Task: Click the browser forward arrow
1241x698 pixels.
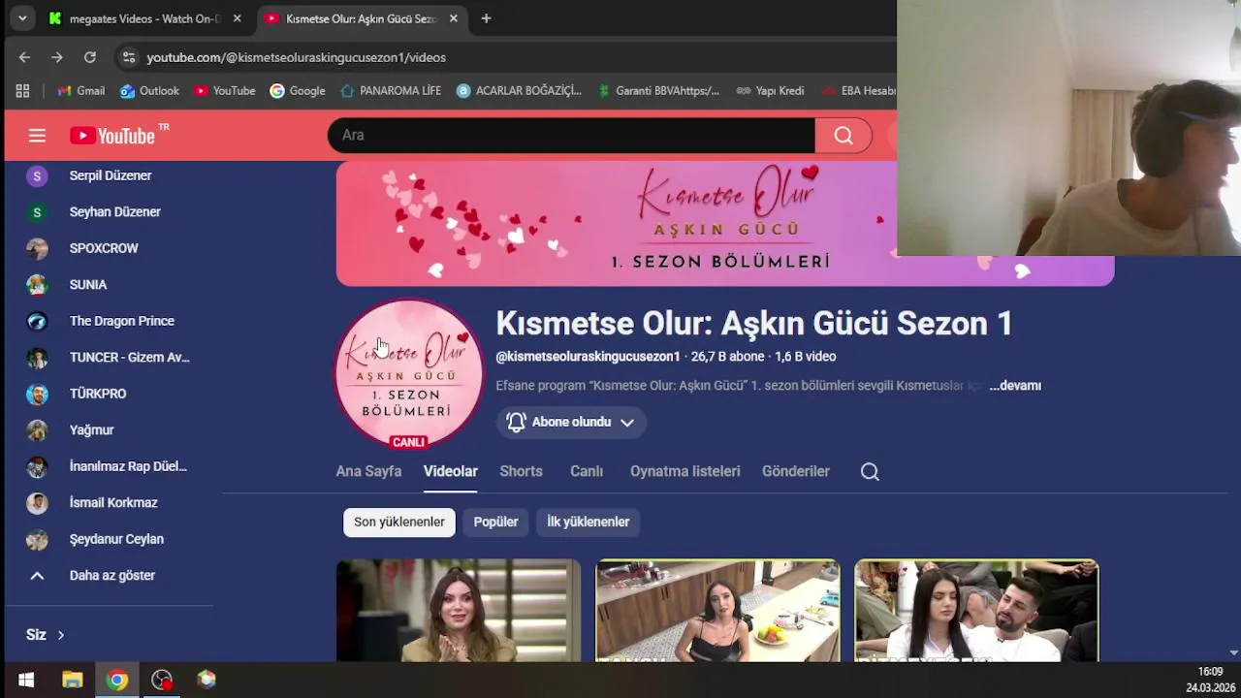Action: pyautogui.click(x=57, y=57)
